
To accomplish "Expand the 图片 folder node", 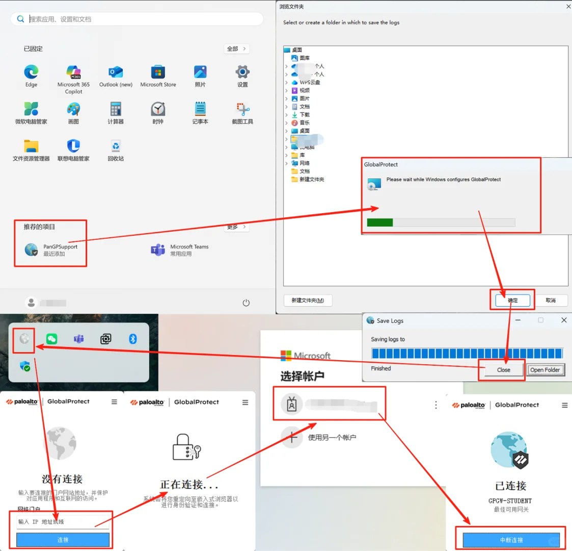I will tap(286, 98).
